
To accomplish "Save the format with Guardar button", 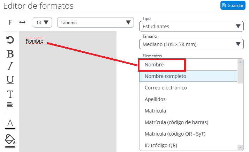I will 233,5.
